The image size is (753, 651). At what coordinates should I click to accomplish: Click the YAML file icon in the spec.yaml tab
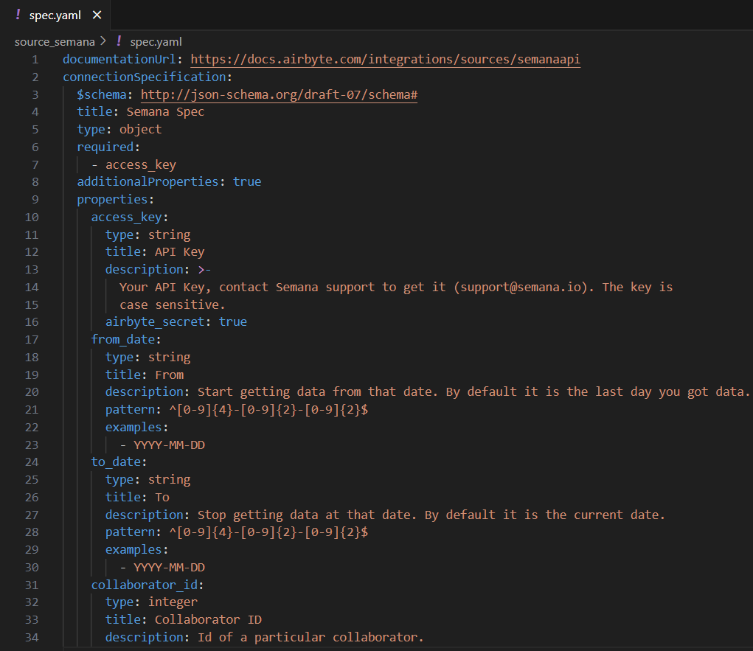point(18,15)
